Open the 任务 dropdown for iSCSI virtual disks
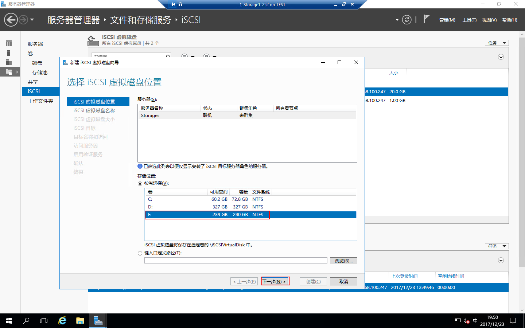 [x=497, y=43]
